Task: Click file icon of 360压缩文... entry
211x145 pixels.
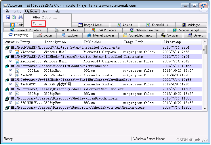Action: tap(17, 103)
